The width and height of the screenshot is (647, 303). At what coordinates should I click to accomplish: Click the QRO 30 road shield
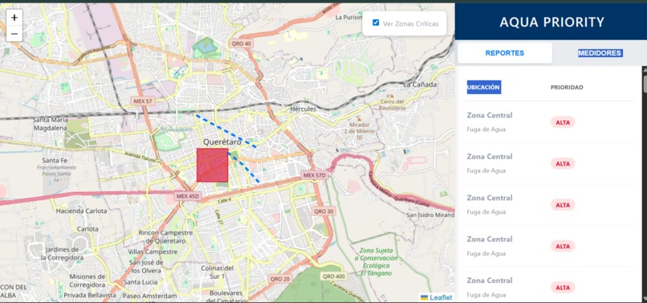point(323,211)
